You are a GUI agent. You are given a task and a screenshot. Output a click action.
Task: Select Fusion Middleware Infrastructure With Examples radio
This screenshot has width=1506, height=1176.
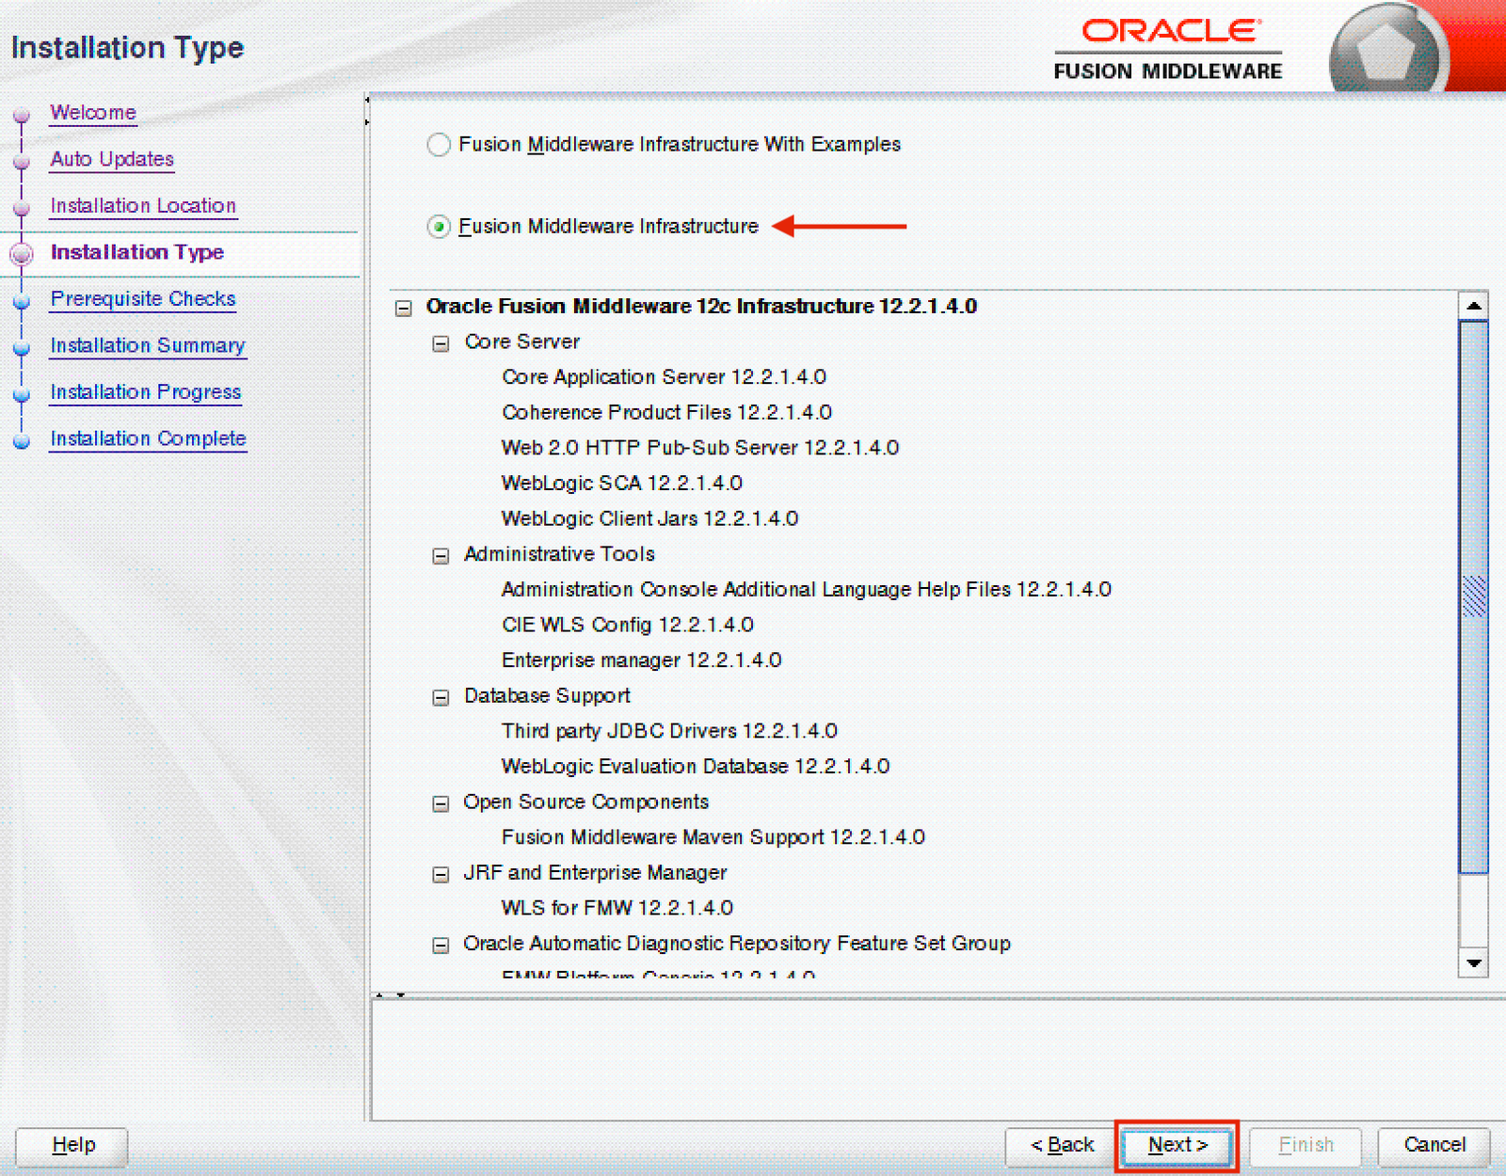pos(439,145)
